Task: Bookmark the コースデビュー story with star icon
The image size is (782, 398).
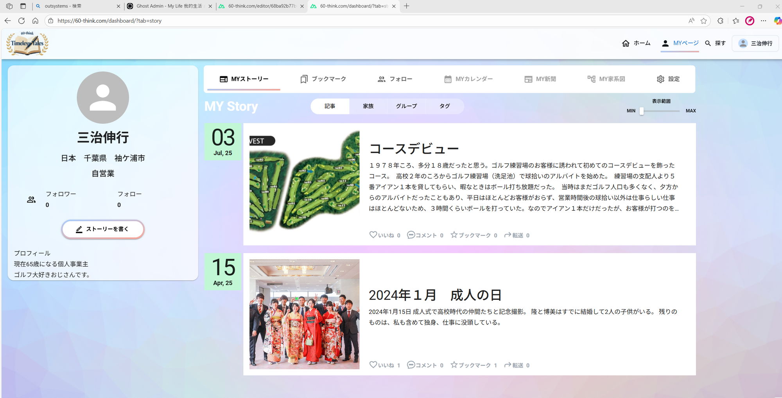Action: tap(454, 235)
